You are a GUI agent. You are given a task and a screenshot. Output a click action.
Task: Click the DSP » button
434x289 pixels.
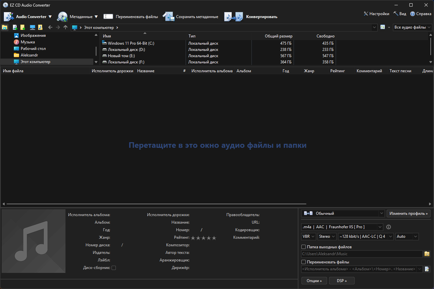[342, 281]
